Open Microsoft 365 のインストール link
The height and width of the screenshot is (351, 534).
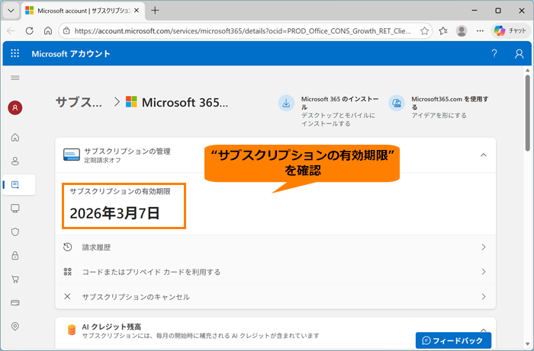tap(339, 103)
